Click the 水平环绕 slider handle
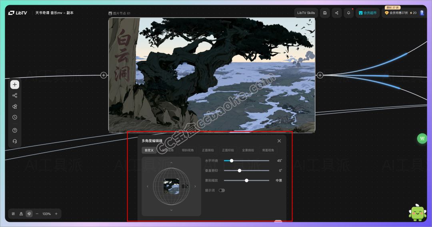 coord(232,161)
